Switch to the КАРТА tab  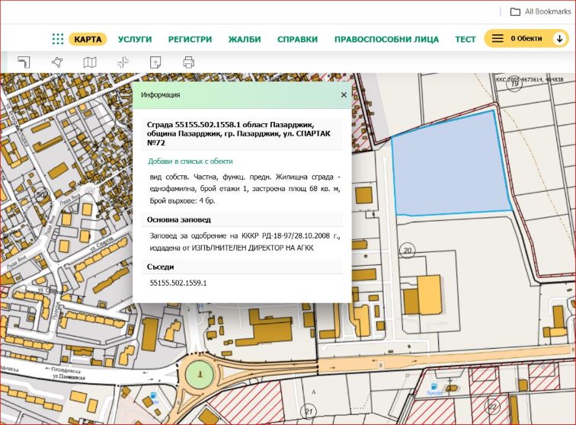click(88, 39)
